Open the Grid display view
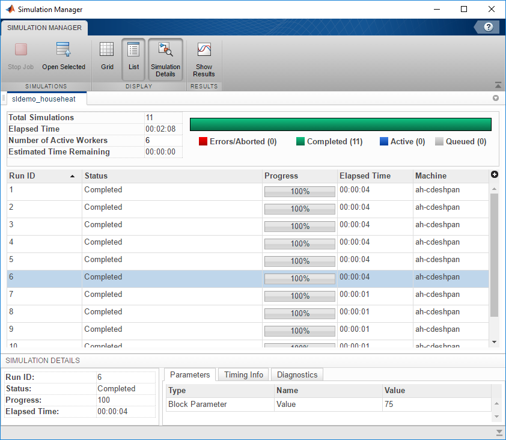506x440 pixels. [x=107, y=57]
